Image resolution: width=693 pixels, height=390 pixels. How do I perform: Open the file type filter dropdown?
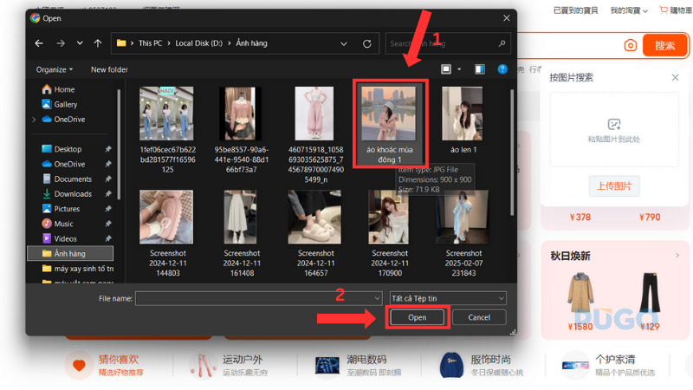447,298
